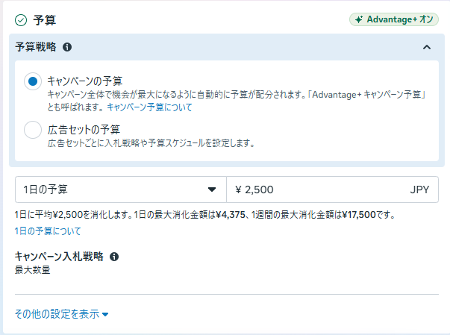This screenshot has width=450, height=335.
Task: Click the 予算 section heading
Action: click(45, 20)
